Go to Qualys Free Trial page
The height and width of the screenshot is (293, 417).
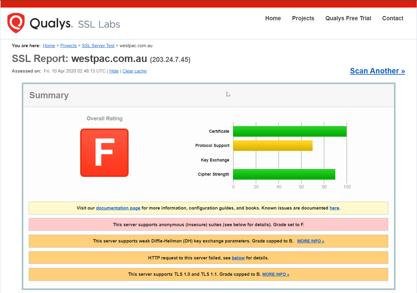pyautogui.click(x=348, y=18)
